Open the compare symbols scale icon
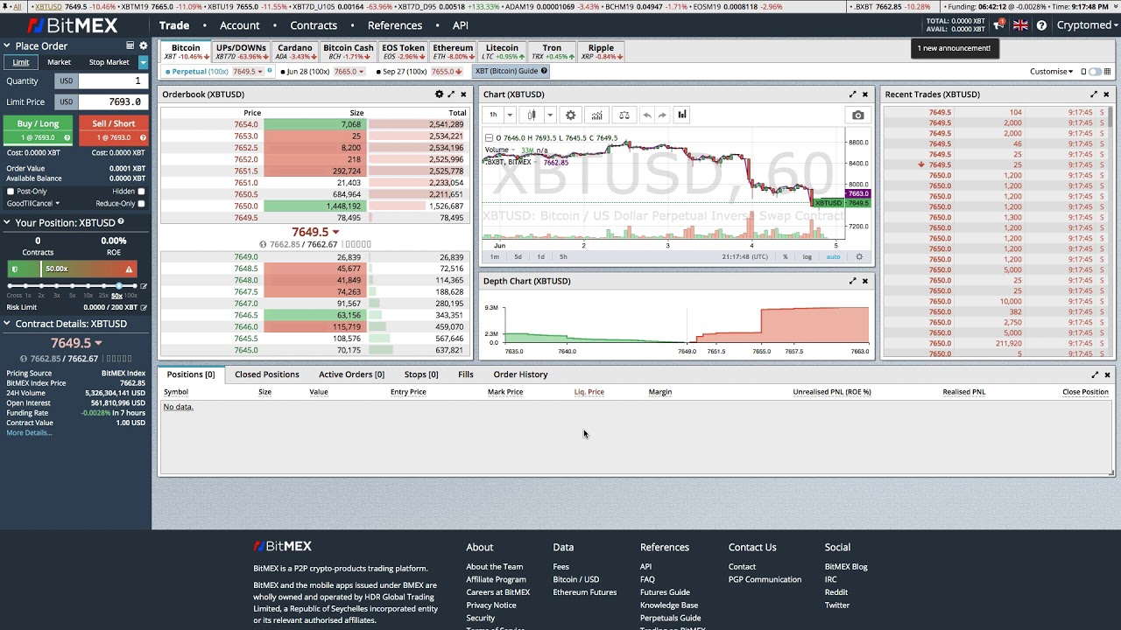This screenshot has width=1121, height=630. pyautogui.click(x=624, y=115)
